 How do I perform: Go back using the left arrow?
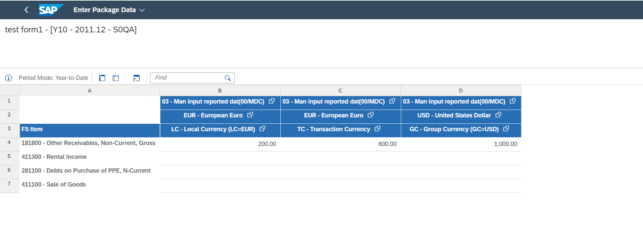pyautogui.click(x=26, y=10)
